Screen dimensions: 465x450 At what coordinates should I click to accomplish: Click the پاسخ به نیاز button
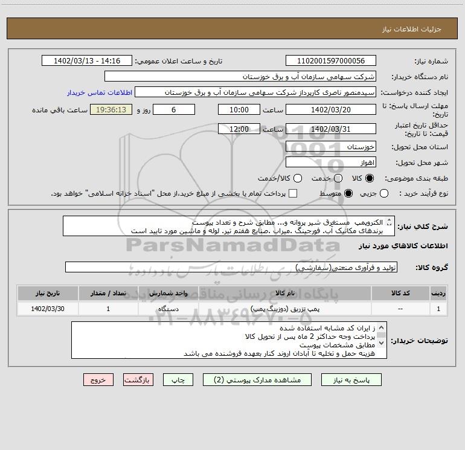351,380
